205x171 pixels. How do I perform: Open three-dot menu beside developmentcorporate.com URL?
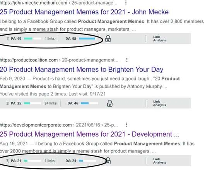tap(126, 125)
